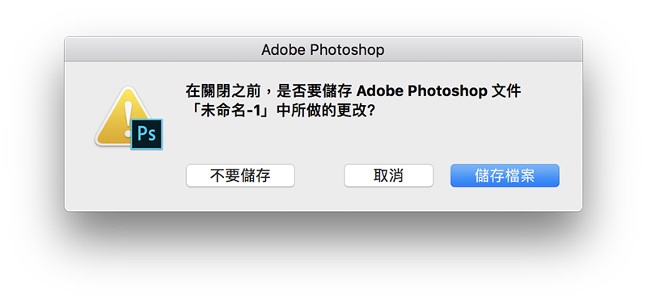Click empty title bar area left of title
The width and height of the screenshot is (647, 303).
click(x=161, y=50)
